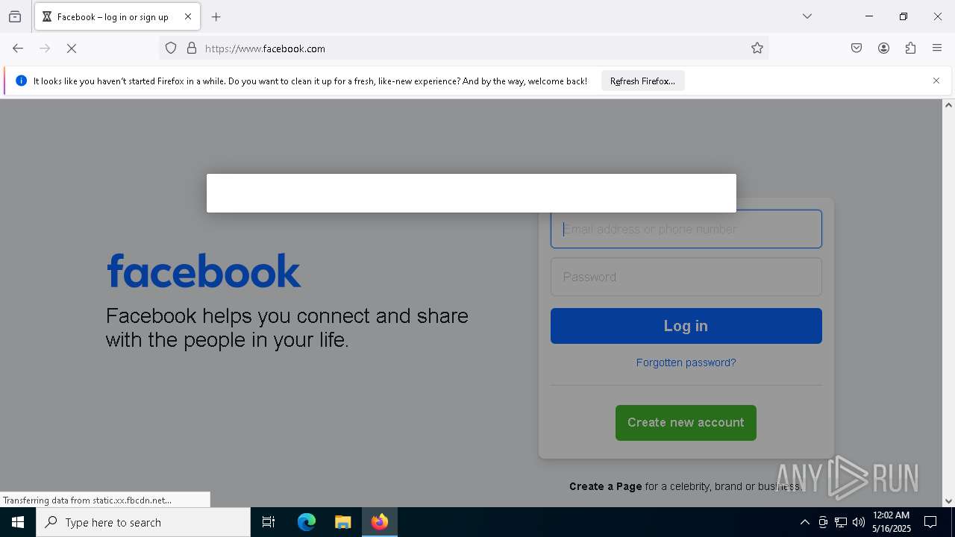This screenshot has height=537, width=955.
Task: Save page to Pocket
Action: coord(857,48)
